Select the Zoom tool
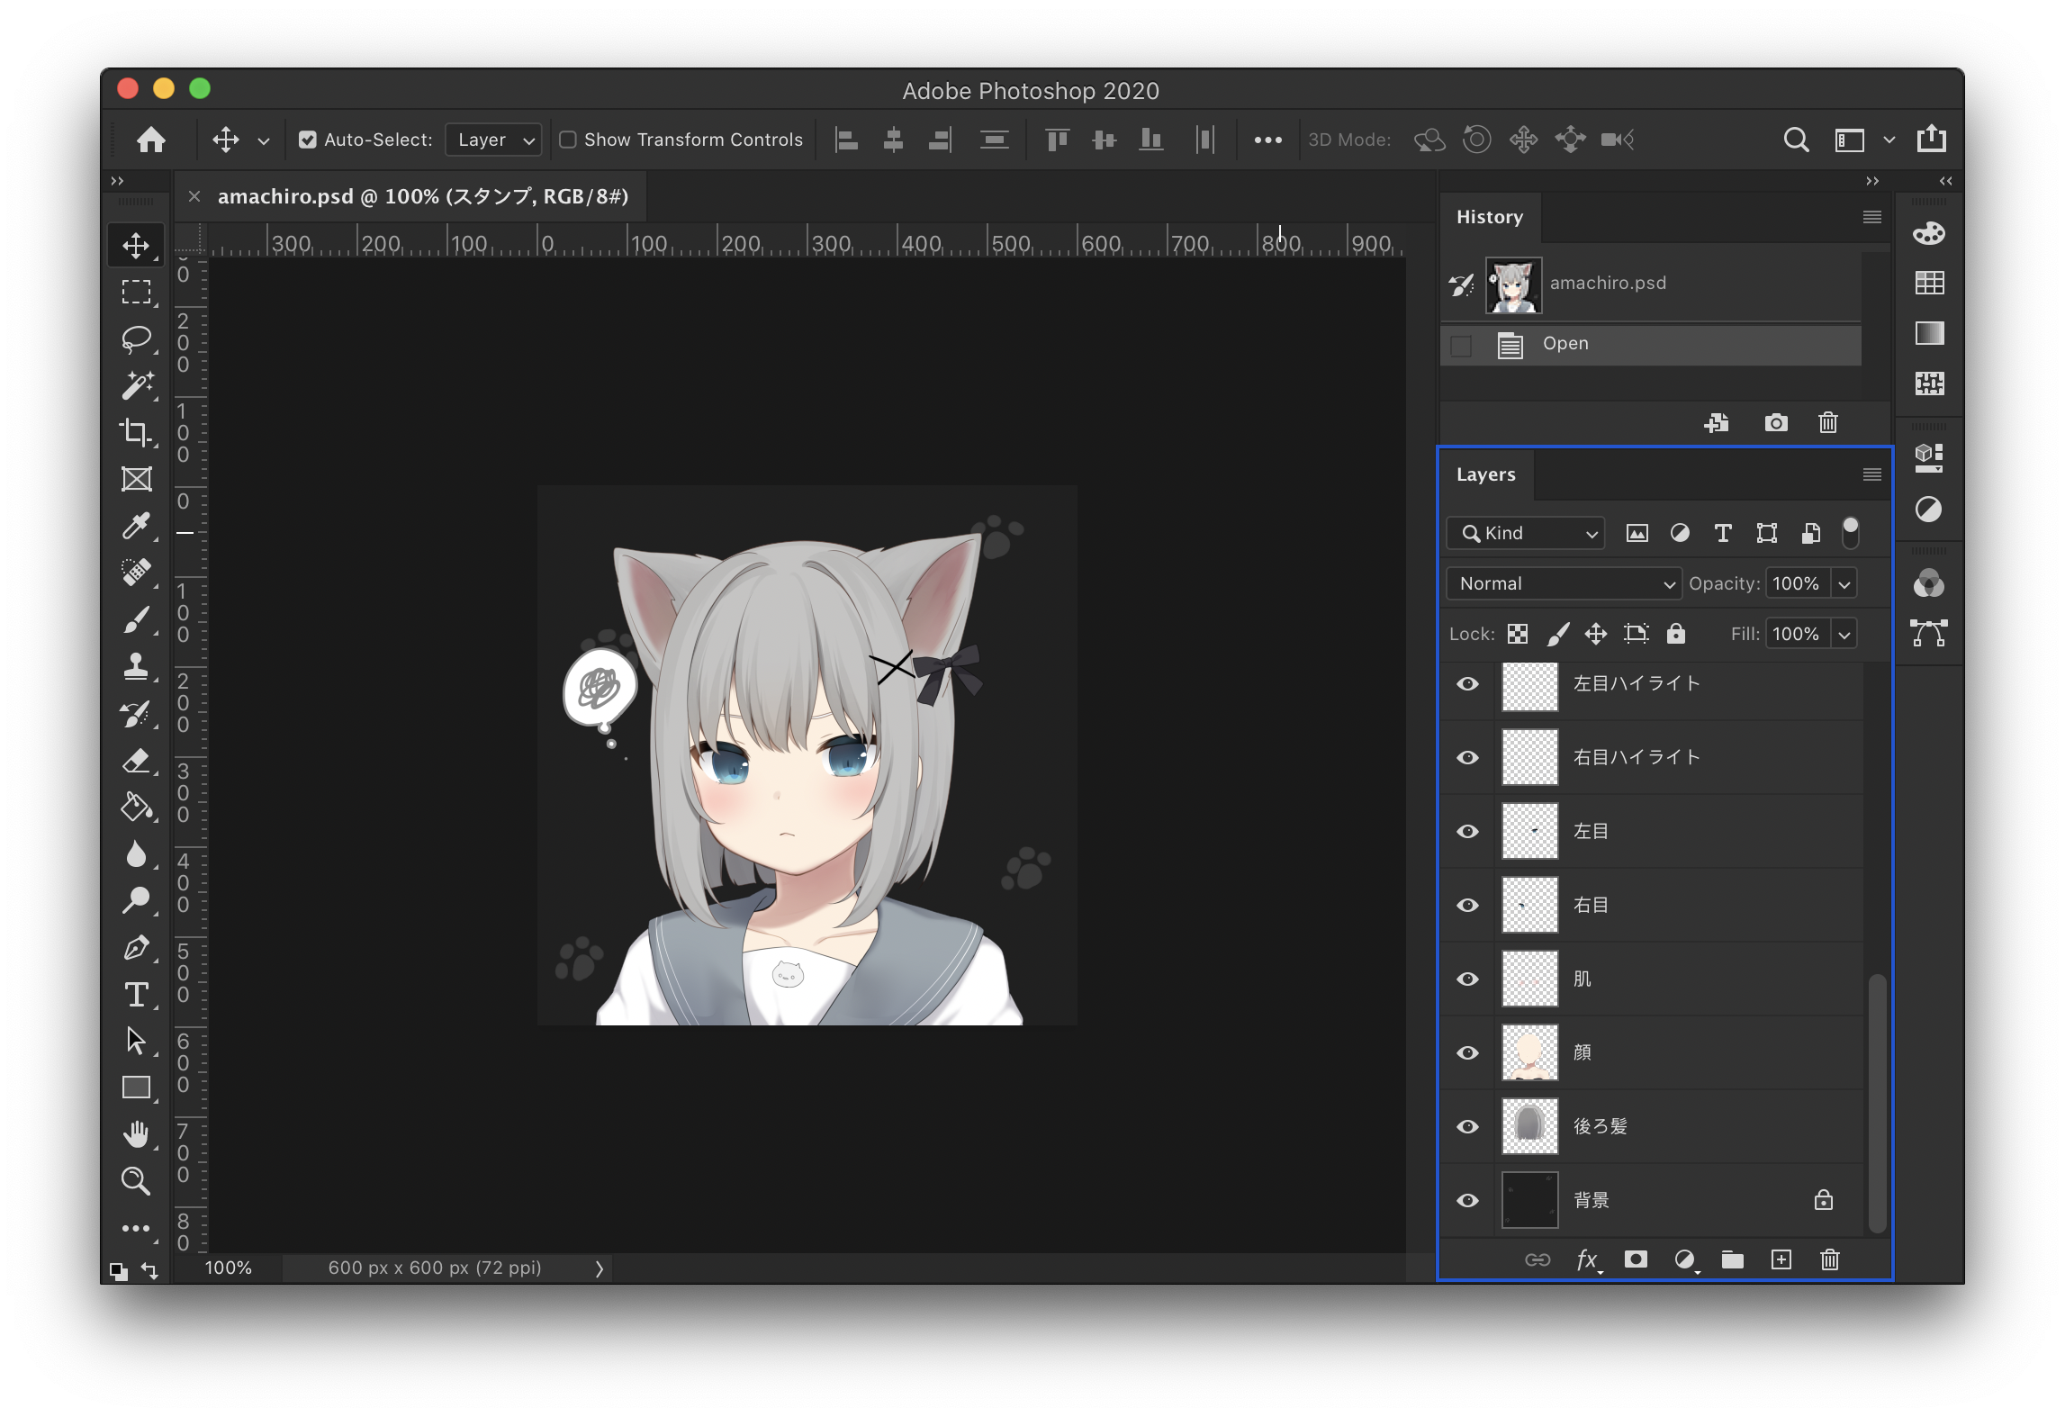2065x1417 pixels. (135, 1178)
